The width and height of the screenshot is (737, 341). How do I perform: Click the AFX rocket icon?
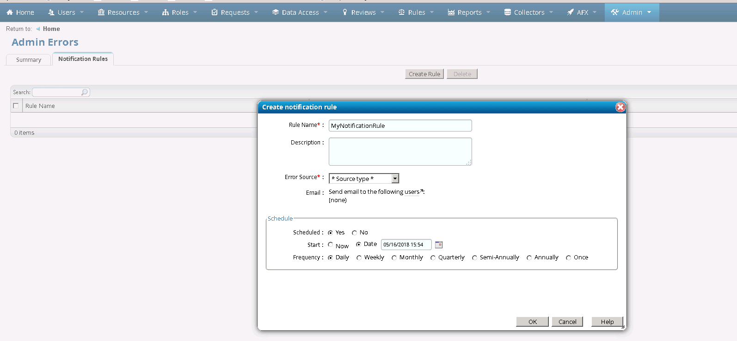click(x=571, y=12)
